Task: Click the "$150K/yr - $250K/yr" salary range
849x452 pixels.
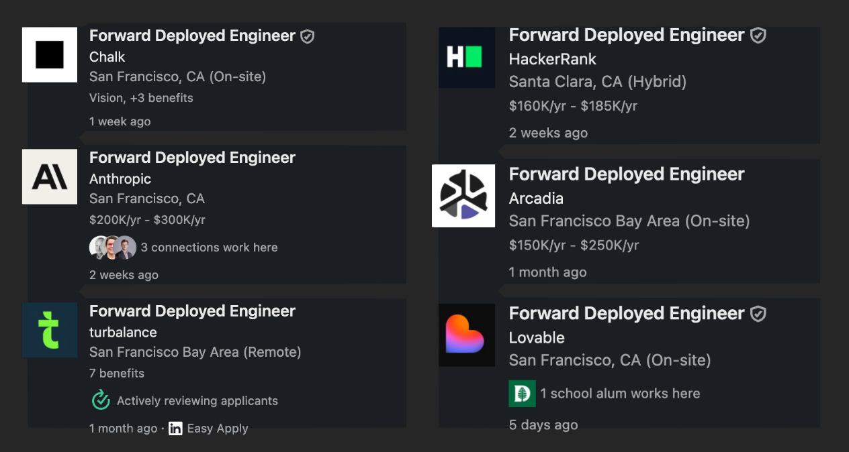Action: 574,245
